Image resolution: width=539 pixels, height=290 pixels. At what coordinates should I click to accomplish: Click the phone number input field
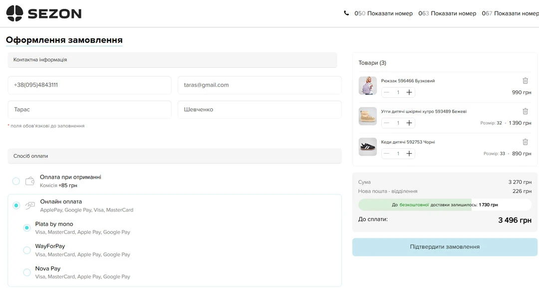[x=89, y=85]
